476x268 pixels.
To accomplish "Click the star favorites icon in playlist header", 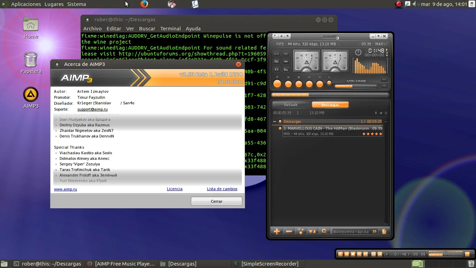I will click(381, 113).
